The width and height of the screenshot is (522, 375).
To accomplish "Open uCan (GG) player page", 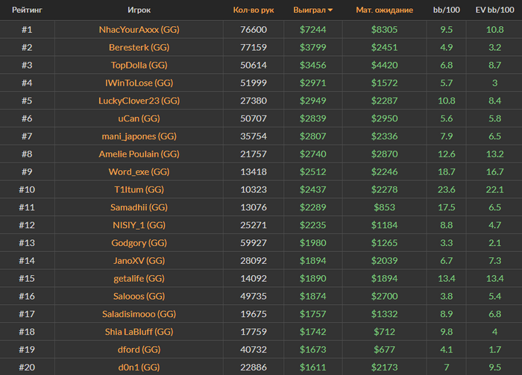I will pyautogui.click(x=139, y=119).
